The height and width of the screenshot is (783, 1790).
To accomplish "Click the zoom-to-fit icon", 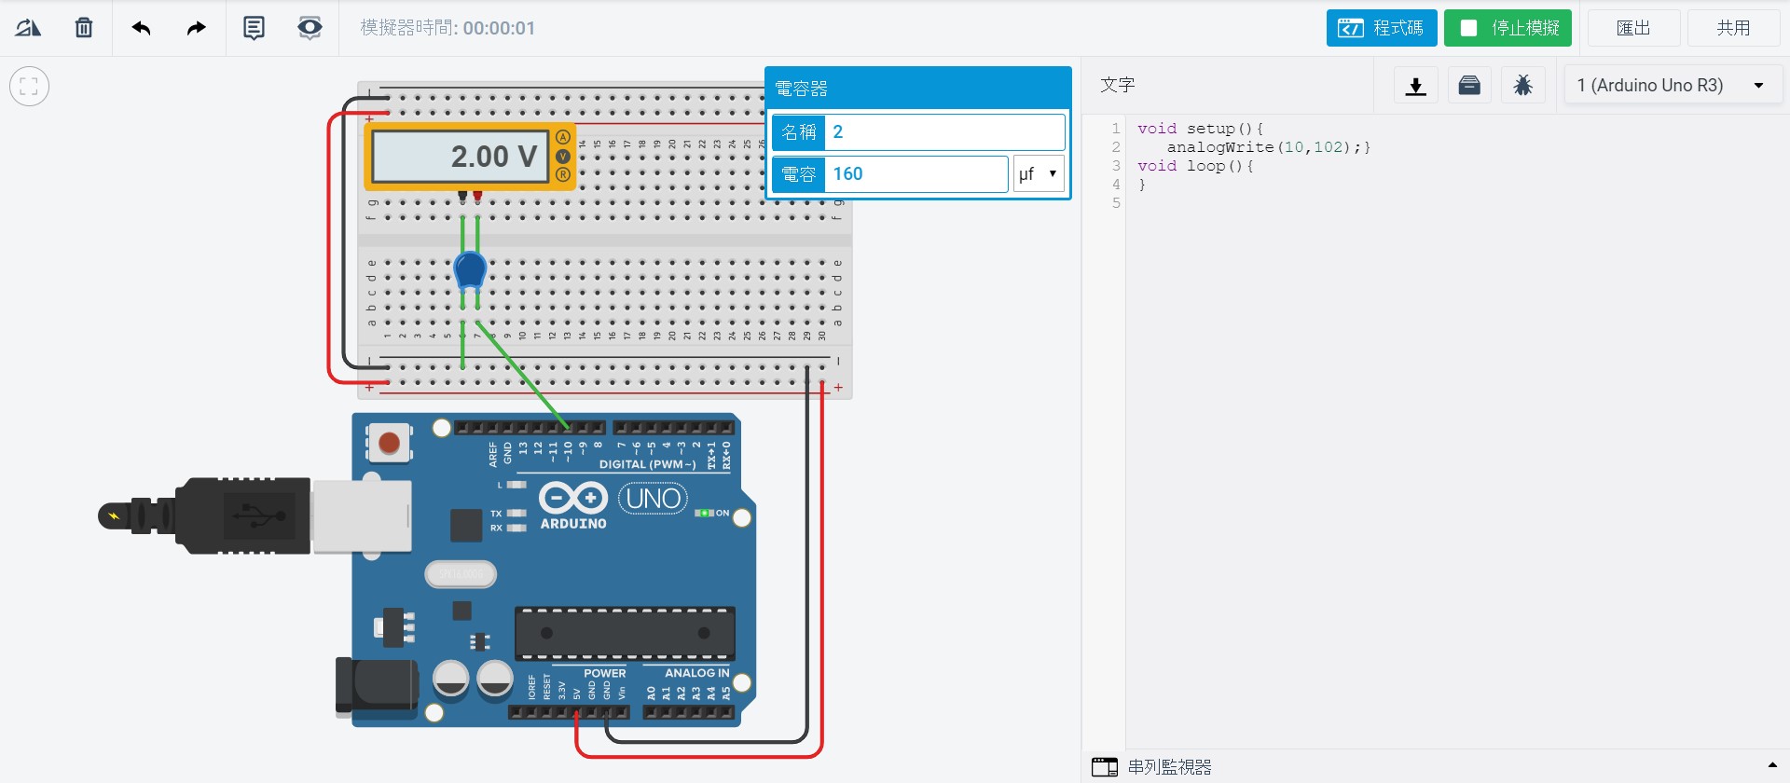I will pos(29,87).
